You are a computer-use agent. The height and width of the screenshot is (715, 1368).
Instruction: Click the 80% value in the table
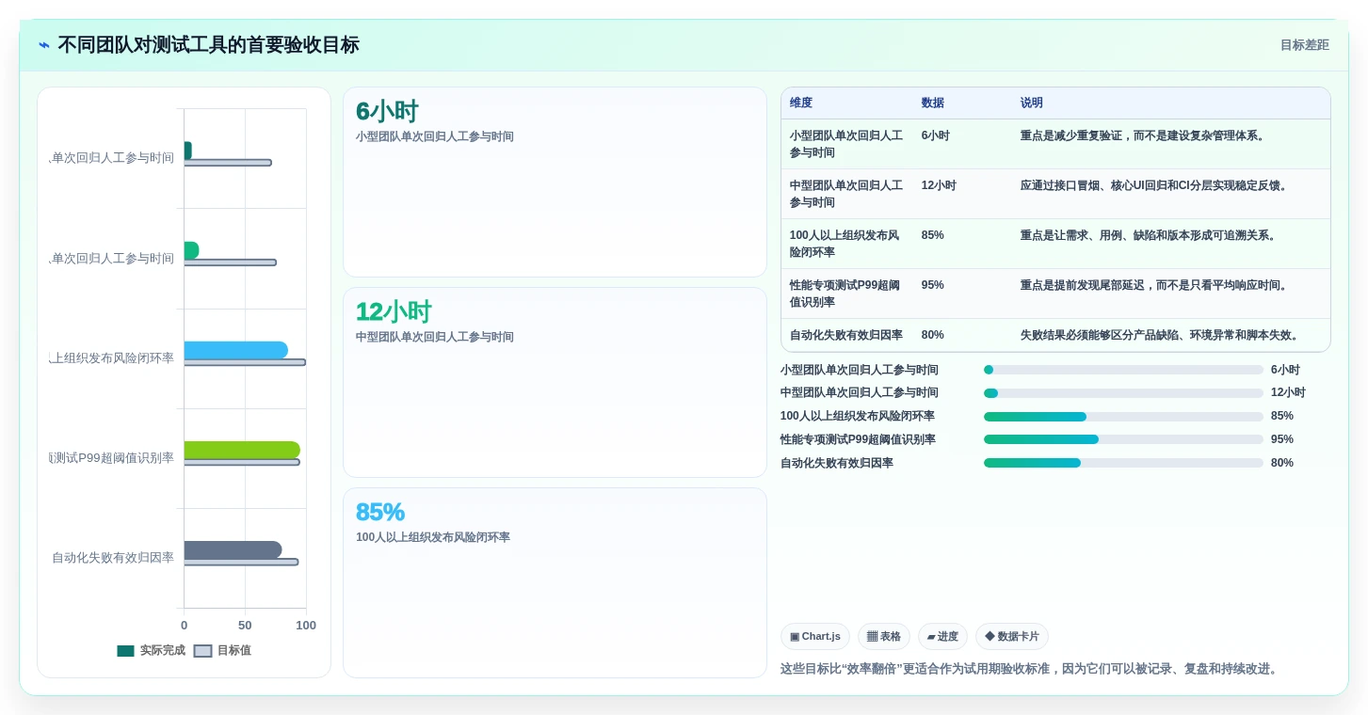pyautogui.click(x=933, y=335)
